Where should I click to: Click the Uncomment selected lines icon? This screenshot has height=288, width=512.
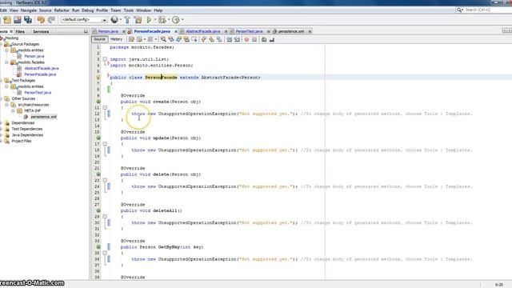(x=272, y=39)
